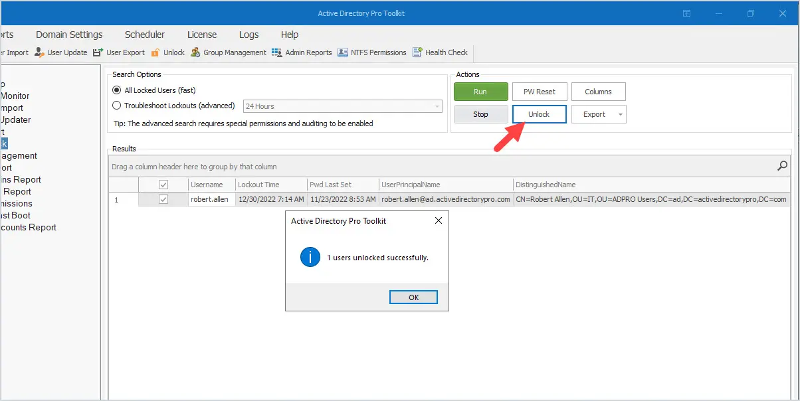Select the sidebar item ending in agement
This screenshot has width=800, height=401.
click(19, 155)
